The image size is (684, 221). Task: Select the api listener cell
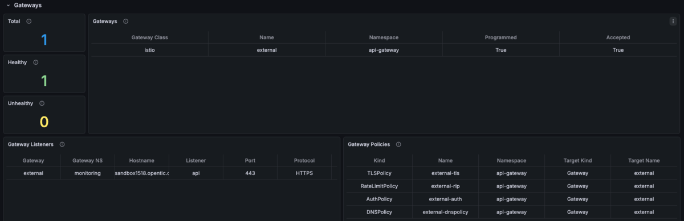point(196,173)
